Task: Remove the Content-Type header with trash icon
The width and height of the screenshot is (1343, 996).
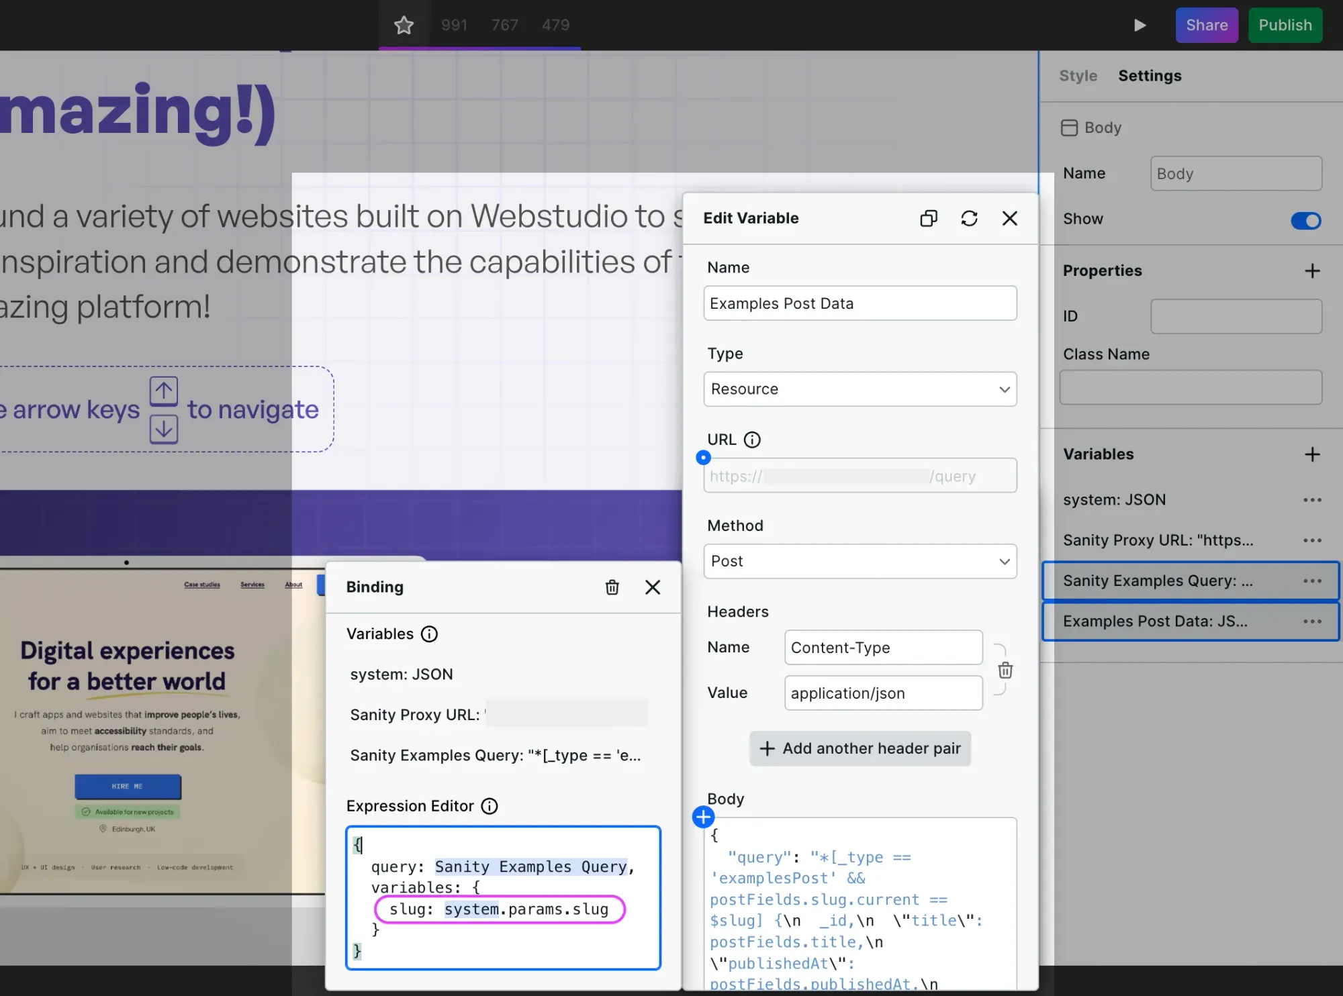Action: tap(1005, 670)
